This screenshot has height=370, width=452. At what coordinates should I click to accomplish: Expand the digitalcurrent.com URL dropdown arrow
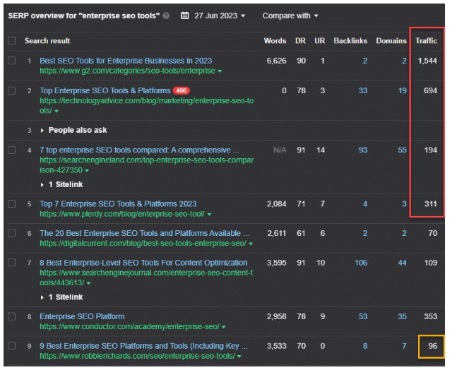coord(251,244)
